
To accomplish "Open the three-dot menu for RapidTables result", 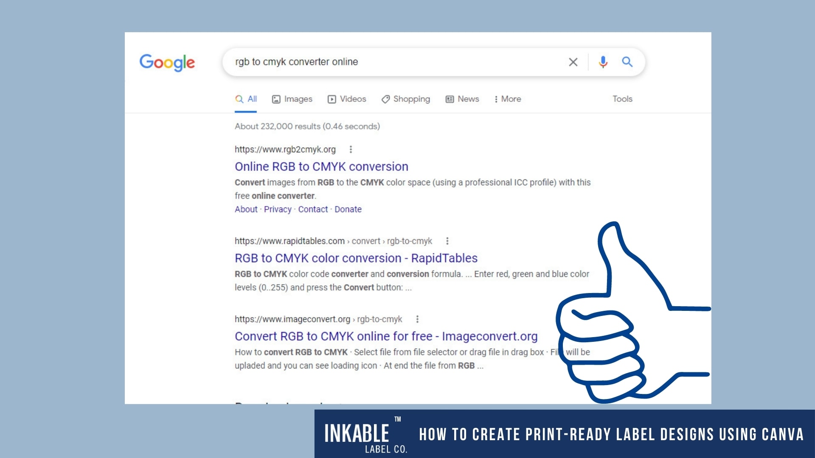I will [x=448, y=241].
